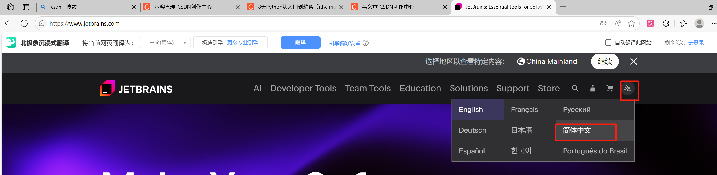Go back with the back arrow
The width and height of the screenshot is (717, 175).
pyautogui.click(x=9, y=23)
